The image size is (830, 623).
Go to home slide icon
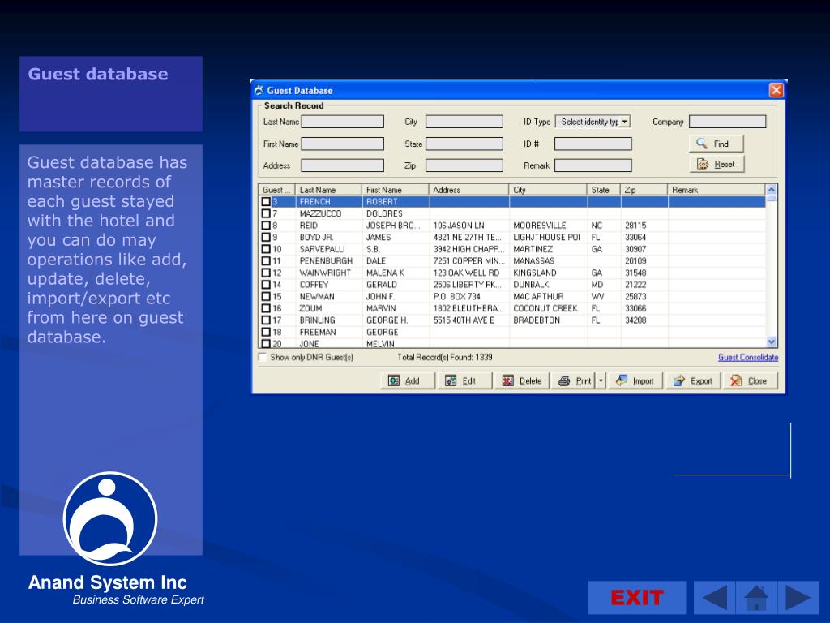tap(756, 598)
